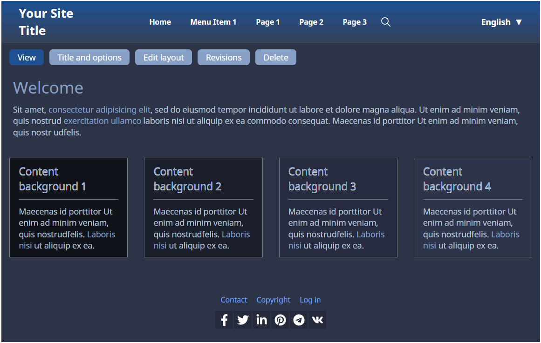541x343 pixels.
Task: Open the Twitter social icon
Action: point(243,320)
